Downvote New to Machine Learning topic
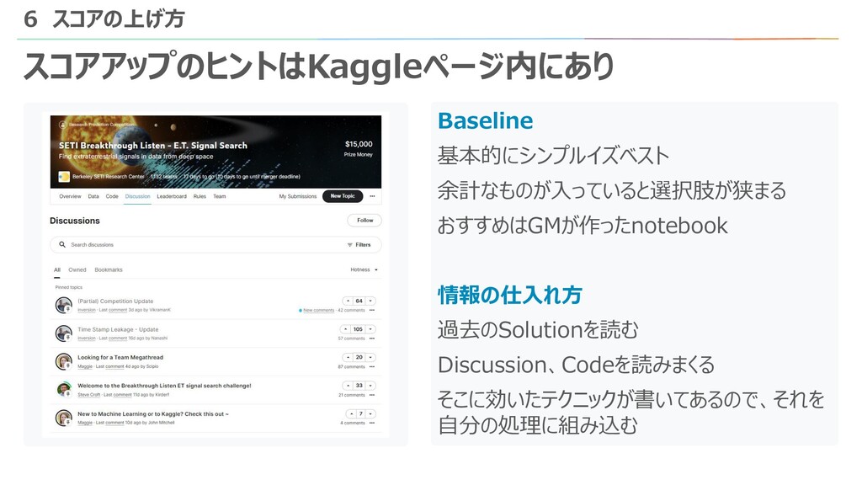Screen dimensions: 862x485 [370, 413]
